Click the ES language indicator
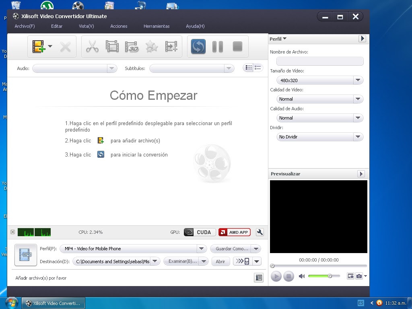This screenshot has width=412, height=309. (x=361, y=303)
